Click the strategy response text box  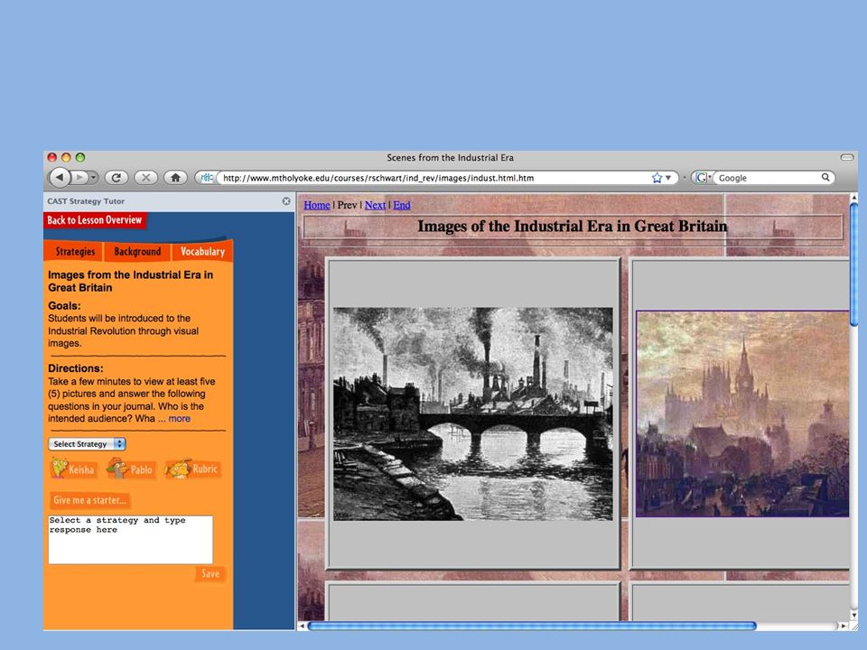pos(130,540)
